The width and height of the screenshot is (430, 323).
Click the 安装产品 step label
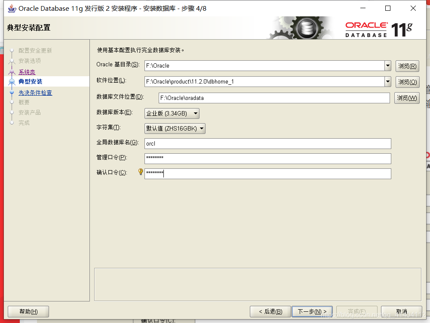[x=30, y=112]
